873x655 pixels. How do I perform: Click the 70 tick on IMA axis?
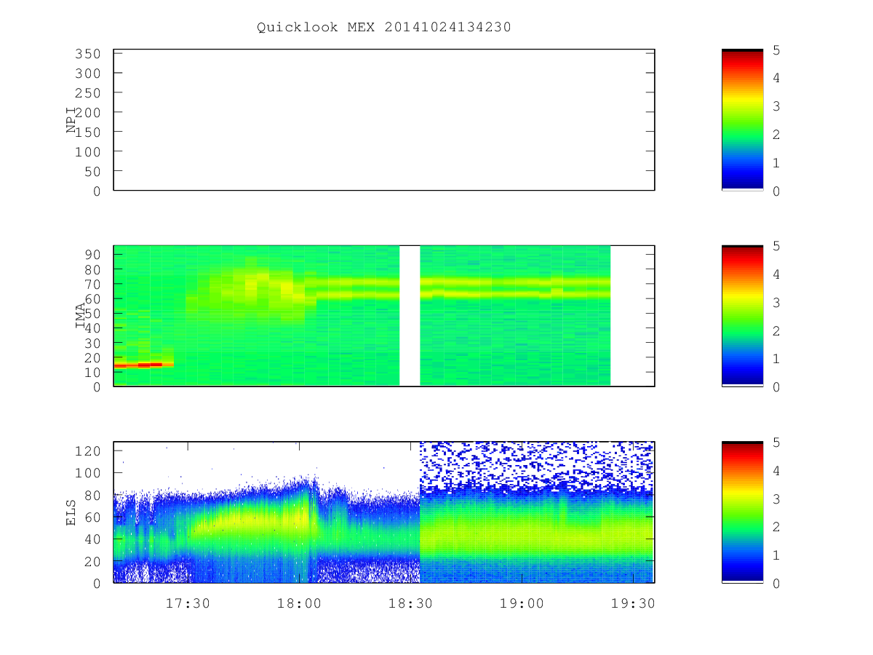click(92, 284)
